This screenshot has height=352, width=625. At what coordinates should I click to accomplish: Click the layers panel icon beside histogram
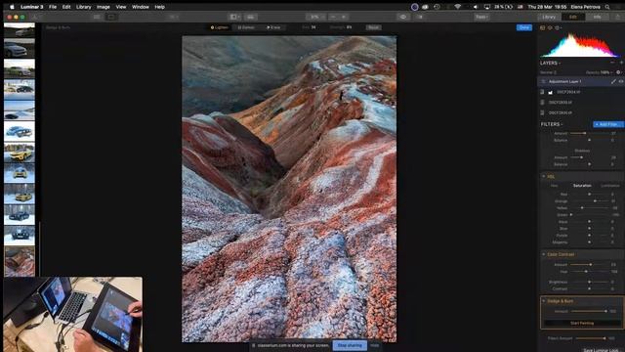pyautogui.click(x=550, y=28)
